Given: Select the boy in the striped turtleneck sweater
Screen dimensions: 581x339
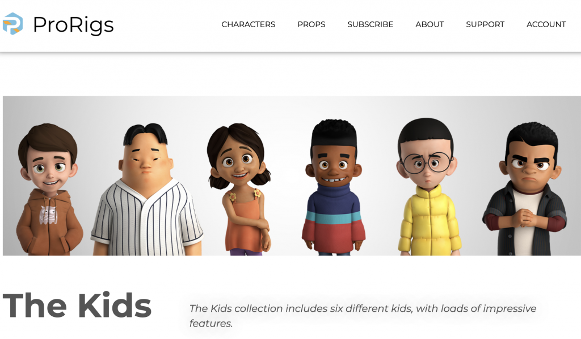Looking at the screenshot, I should click(x=334, y=187).
